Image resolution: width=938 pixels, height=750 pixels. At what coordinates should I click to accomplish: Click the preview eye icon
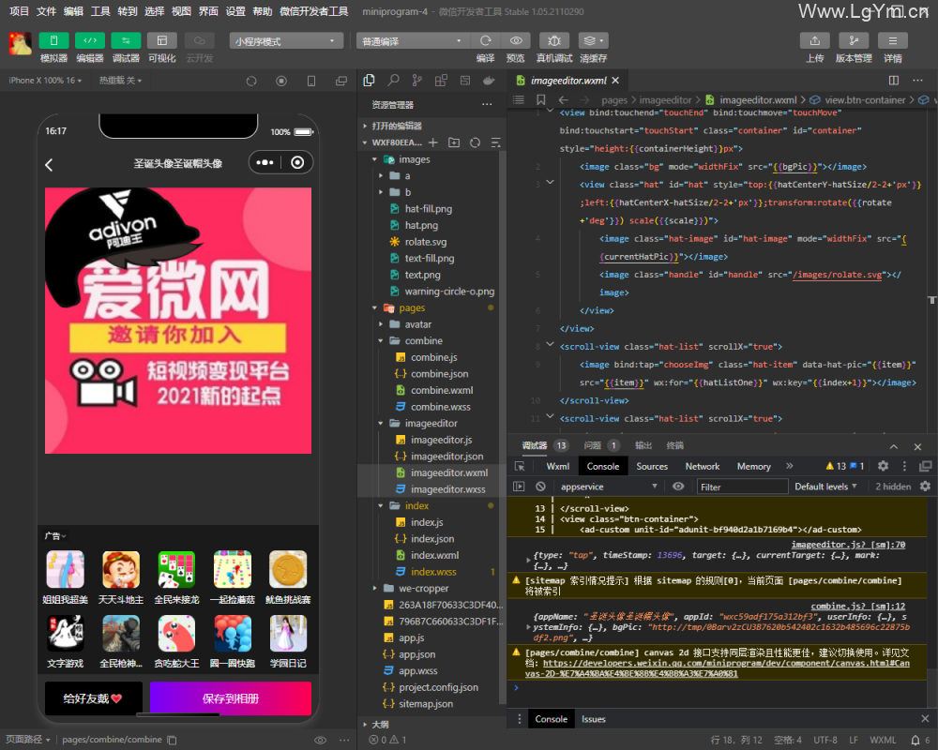pyautogui.click(x=516, y=40)
